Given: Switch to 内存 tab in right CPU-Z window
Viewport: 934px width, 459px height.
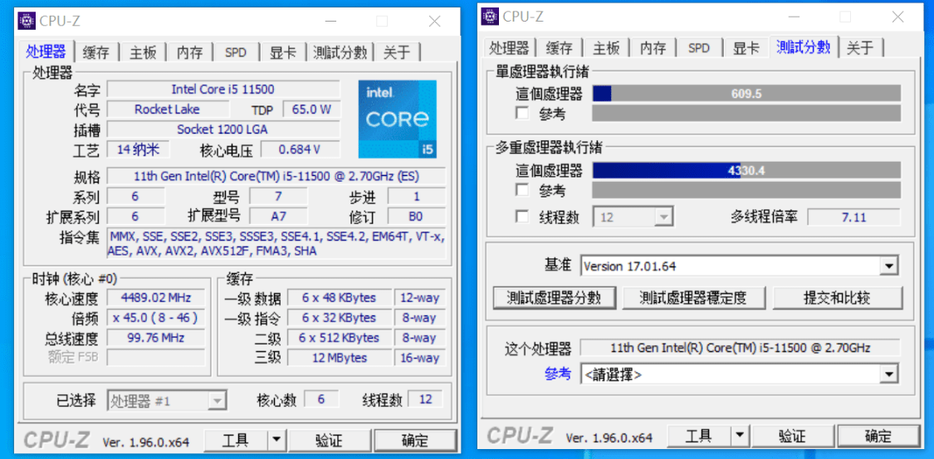Looking at the screenshot, I should click(x=653, y=47).
